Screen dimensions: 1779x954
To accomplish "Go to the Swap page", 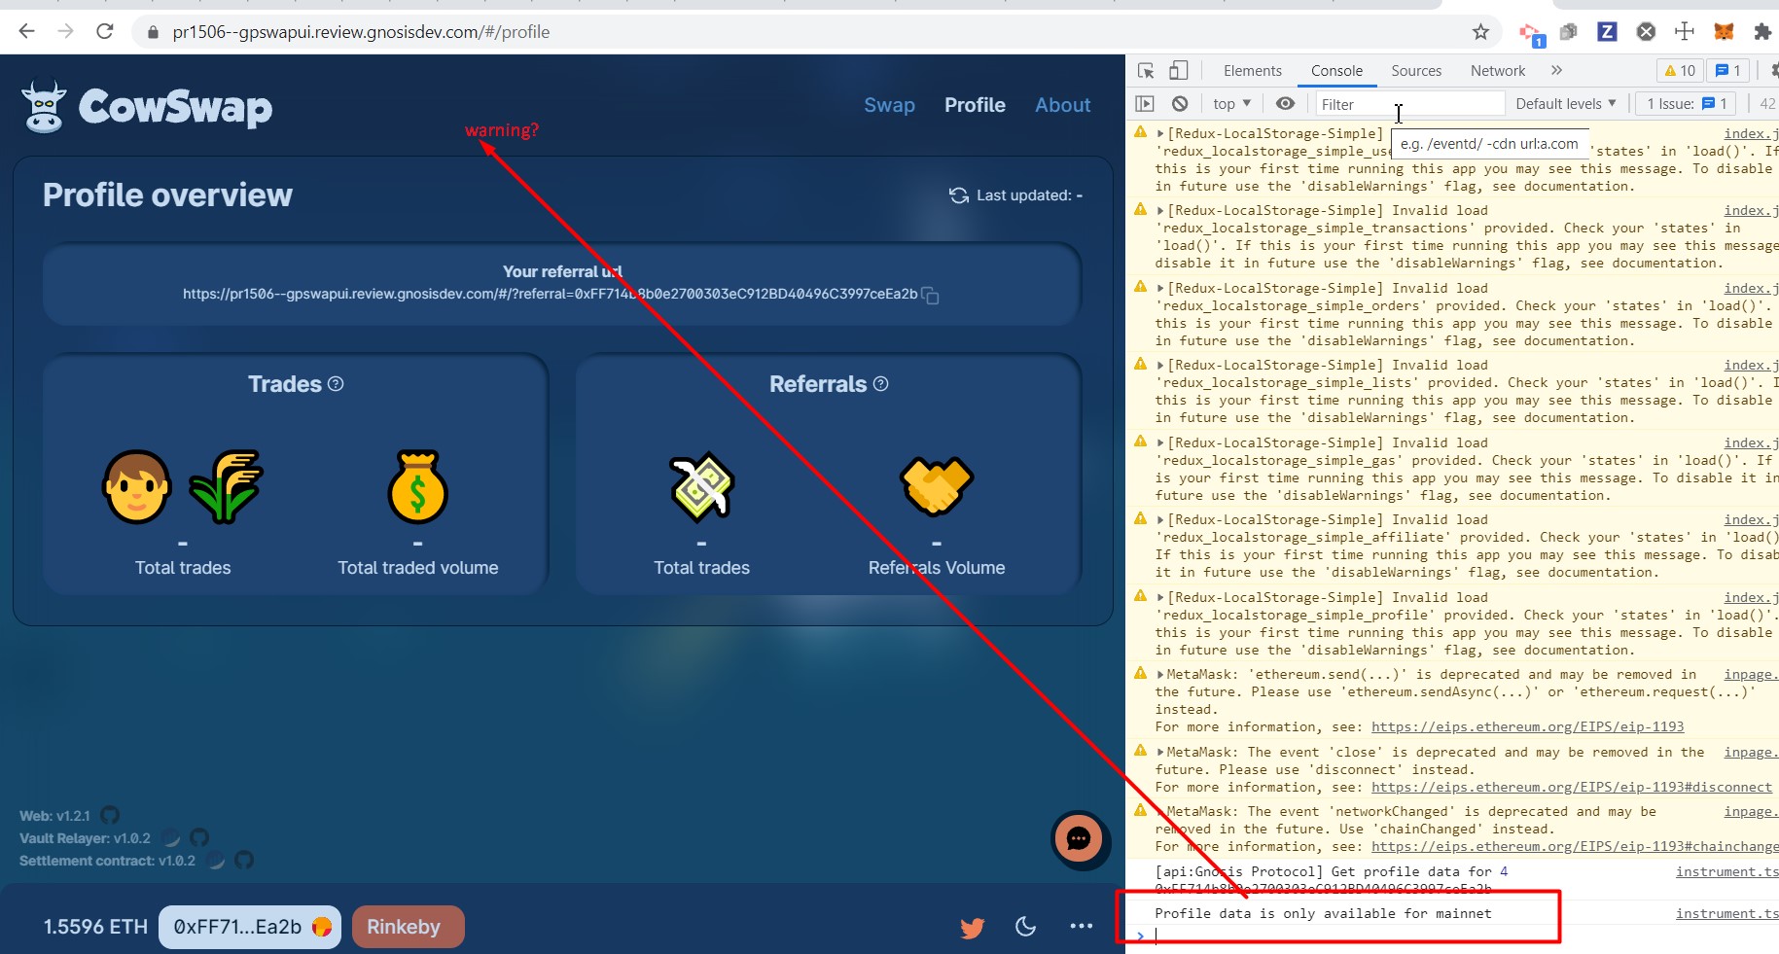I will [889, 105].
